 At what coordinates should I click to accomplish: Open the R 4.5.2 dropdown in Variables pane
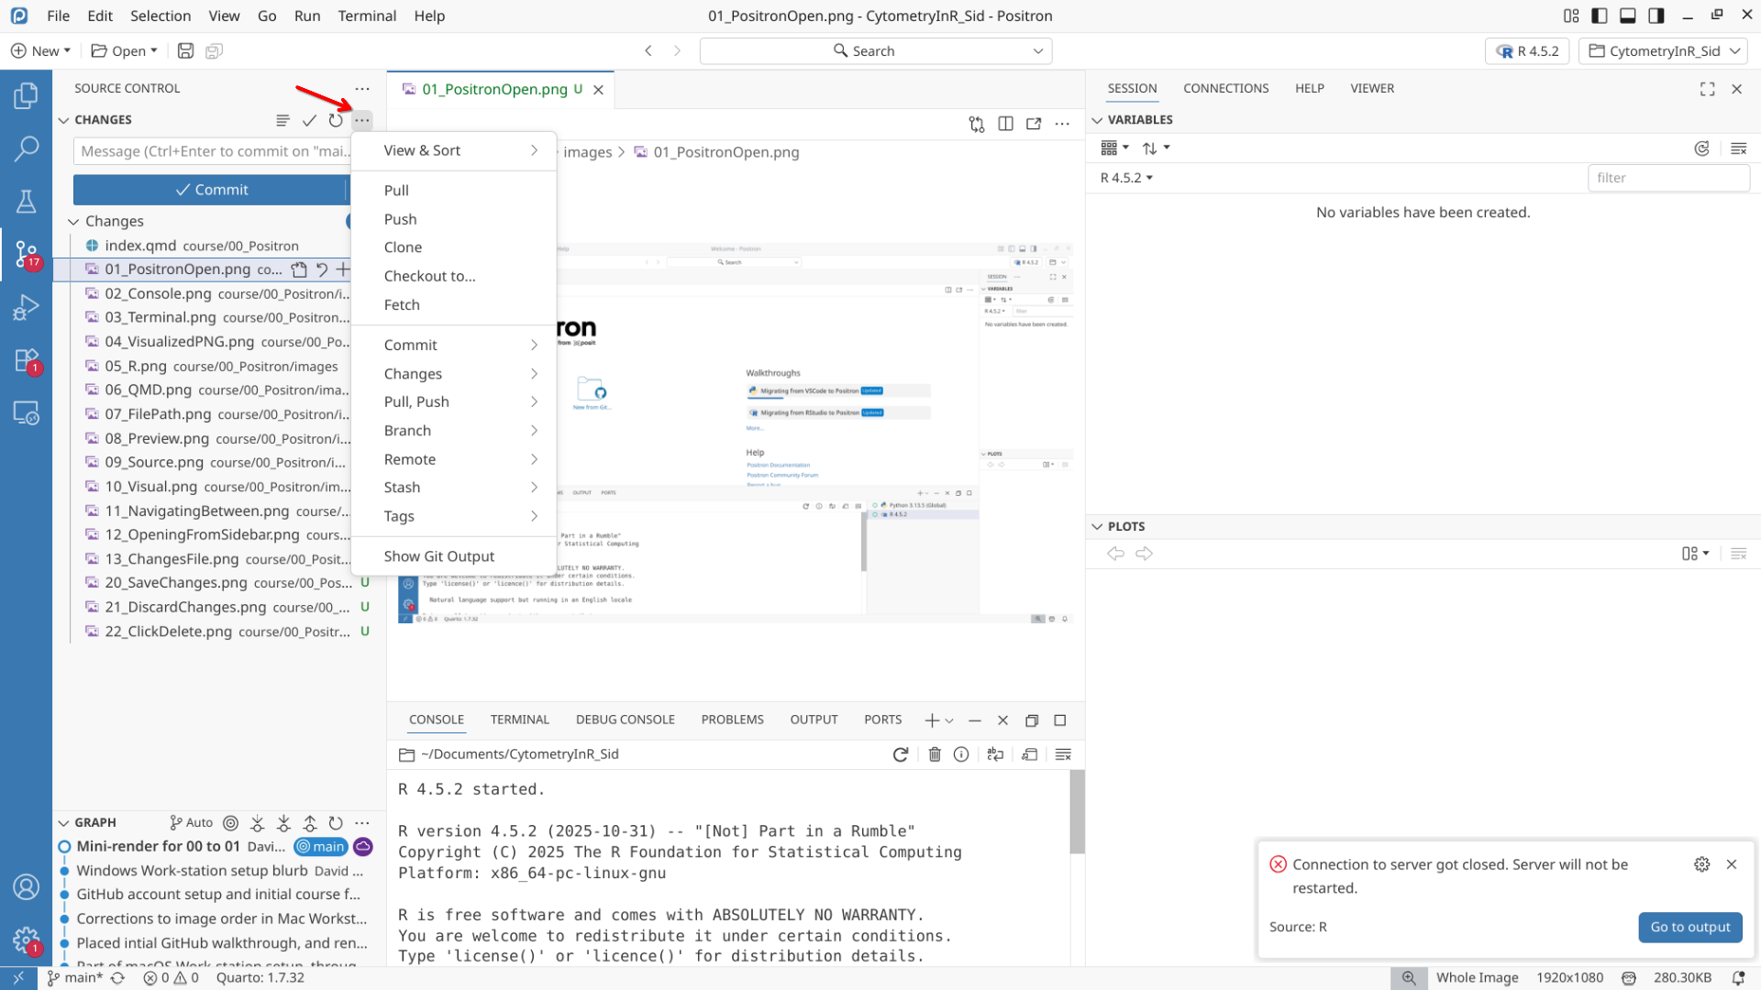(x=1125, y=178)
